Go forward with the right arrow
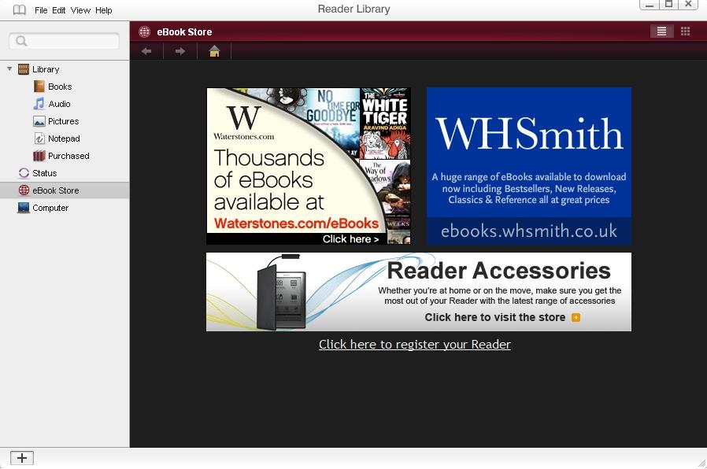Screen dimensions: 707x469 180,51
